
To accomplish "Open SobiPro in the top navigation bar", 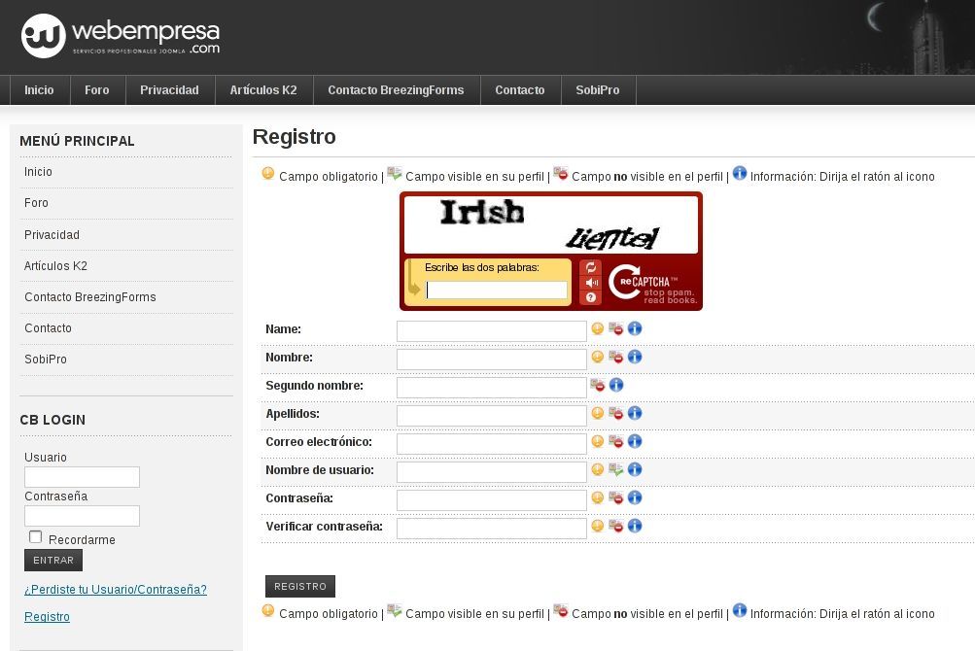I will tap(598, 90).
